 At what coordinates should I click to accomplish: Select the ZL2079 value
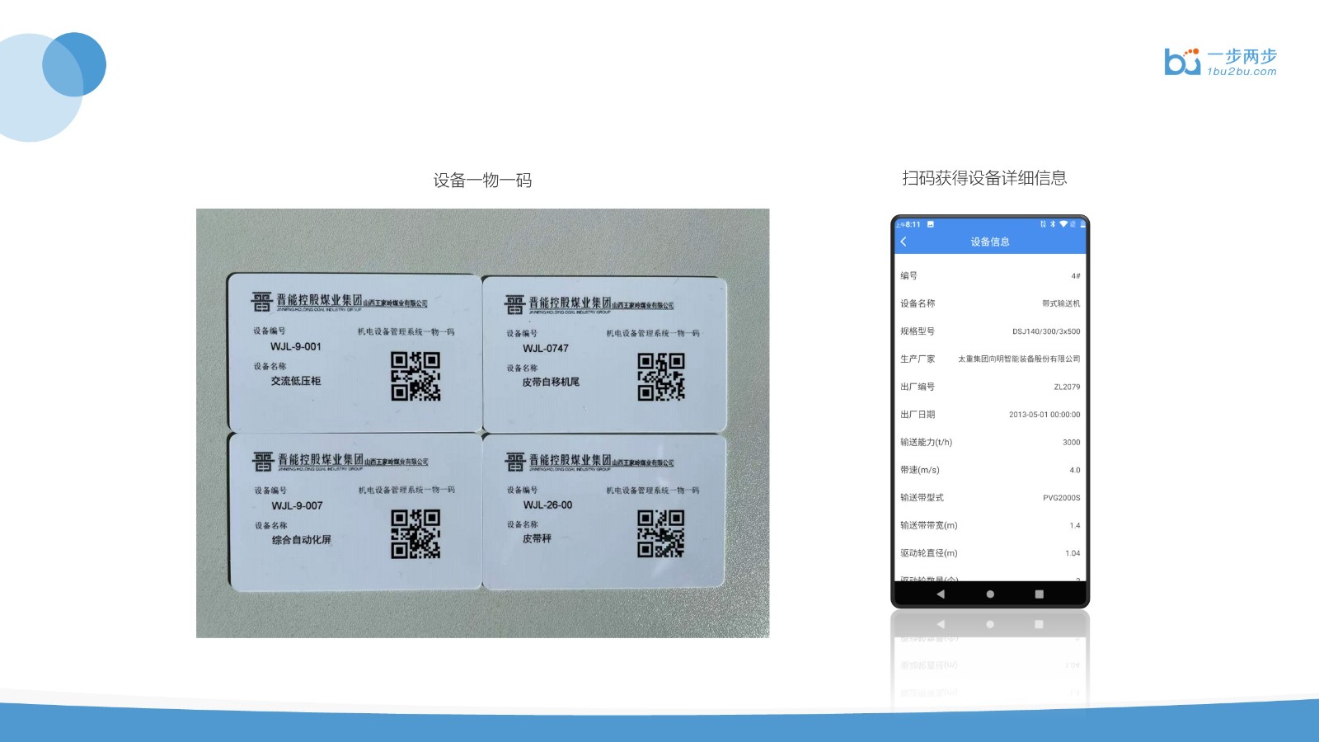coord(1067,387)
